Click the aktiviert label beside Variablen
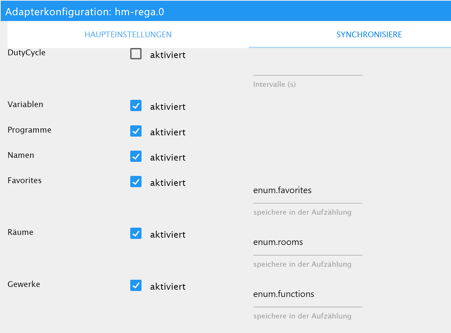 [x=168, y=107]
